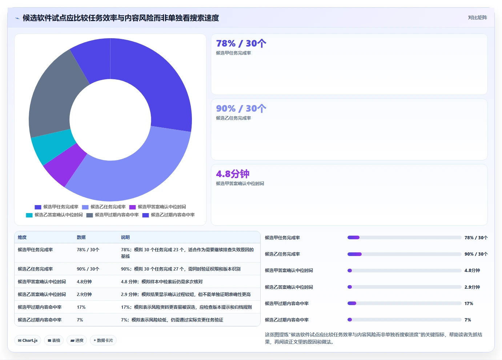Image resolution: width=502 pixels, height=360 pixels.
Task: Click the 候选甲答案确认中位时间 data card label
Action: pos(240,184)
